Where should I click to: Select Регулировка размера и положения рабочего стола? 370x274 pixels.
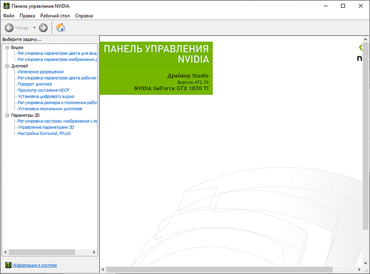pos(58,102)
